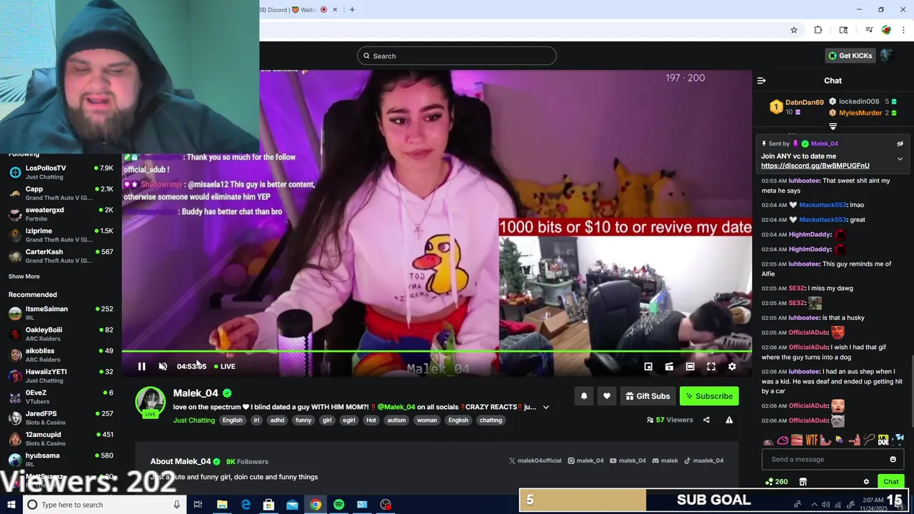Open Just Chatting category link
Image resolution: width=914 pixels, height=514 pixels.
[194, 420]
